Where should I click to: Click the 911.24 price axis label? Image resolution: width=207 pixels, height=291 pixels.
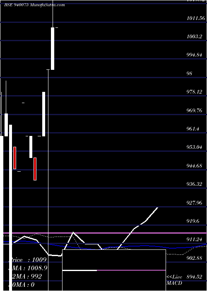(195, 239)
